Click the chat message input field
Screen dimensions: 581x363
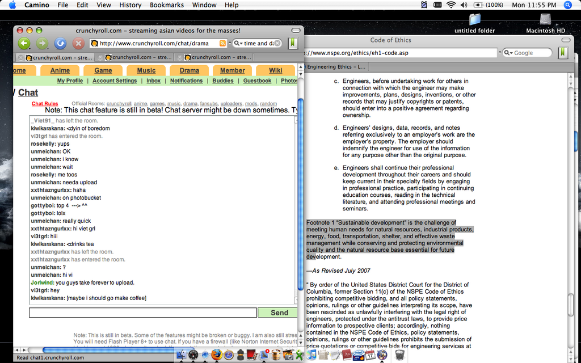pyautogui.click(x=142, y=313)
